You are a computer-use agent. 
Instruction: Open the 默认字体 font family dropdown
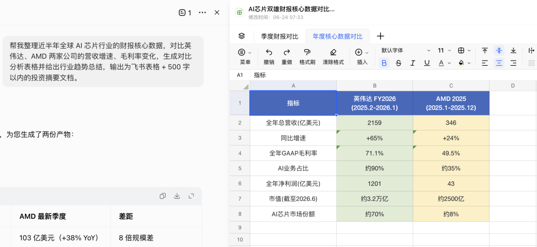point(406,51)
